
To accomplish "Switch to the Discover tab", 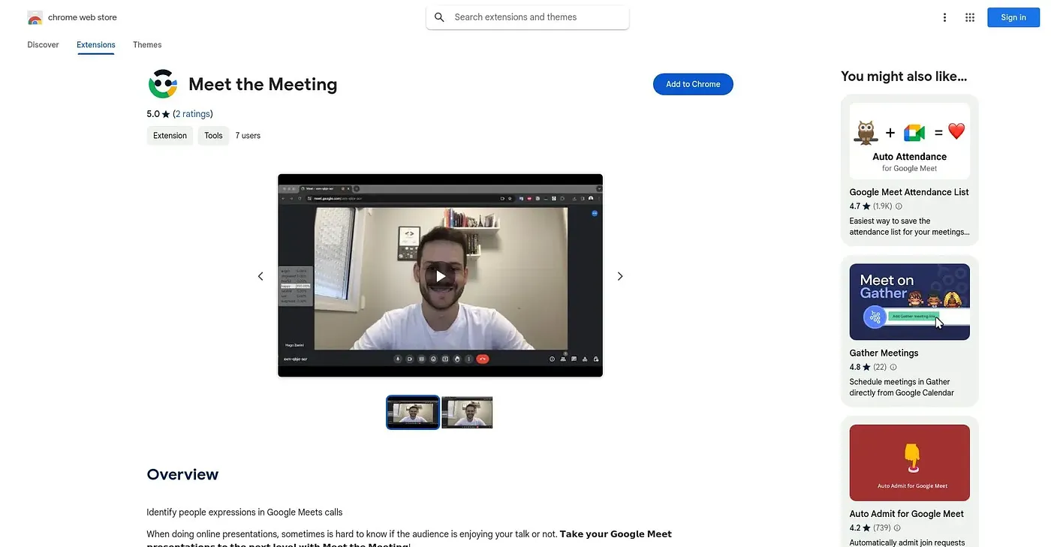I will 43,45.
